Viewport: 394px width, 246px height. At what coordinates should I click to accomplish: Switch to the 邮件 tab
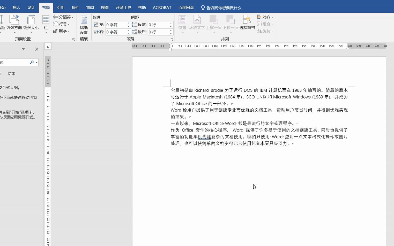coord(75,8)
